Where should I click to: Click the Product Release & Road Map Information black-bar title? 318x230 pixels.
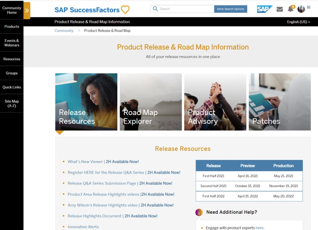tap(92, 22)
